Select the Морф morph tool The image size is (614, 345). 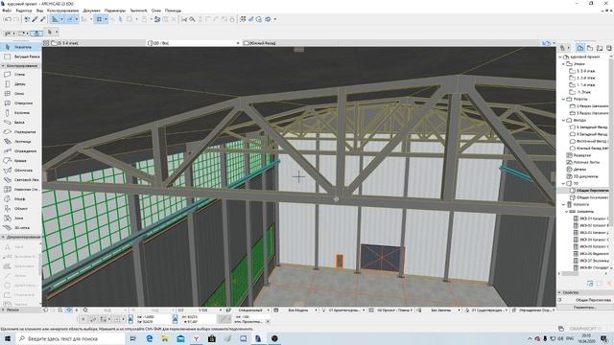point(21,198)
